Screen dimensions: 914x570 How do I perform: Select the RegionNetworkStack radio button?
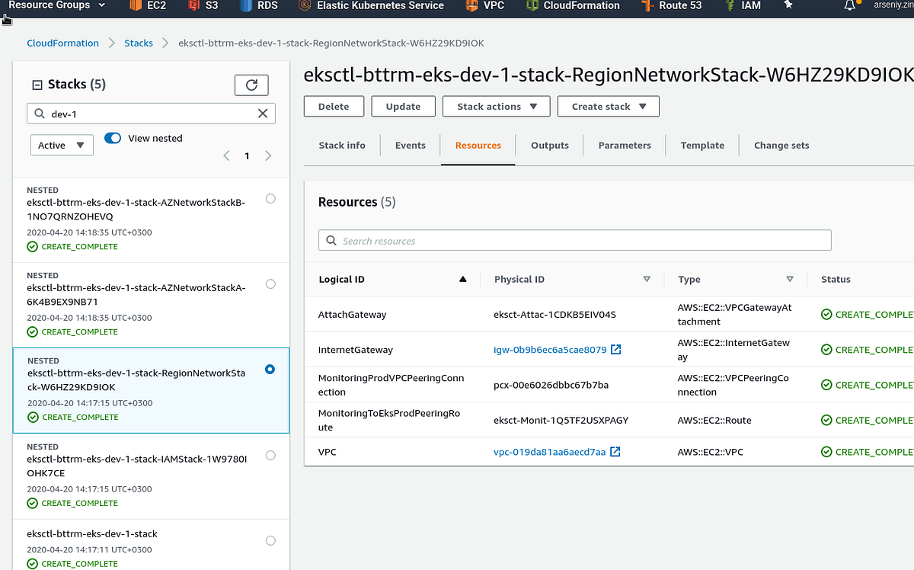pyautogui.click(x=270, y=369)
